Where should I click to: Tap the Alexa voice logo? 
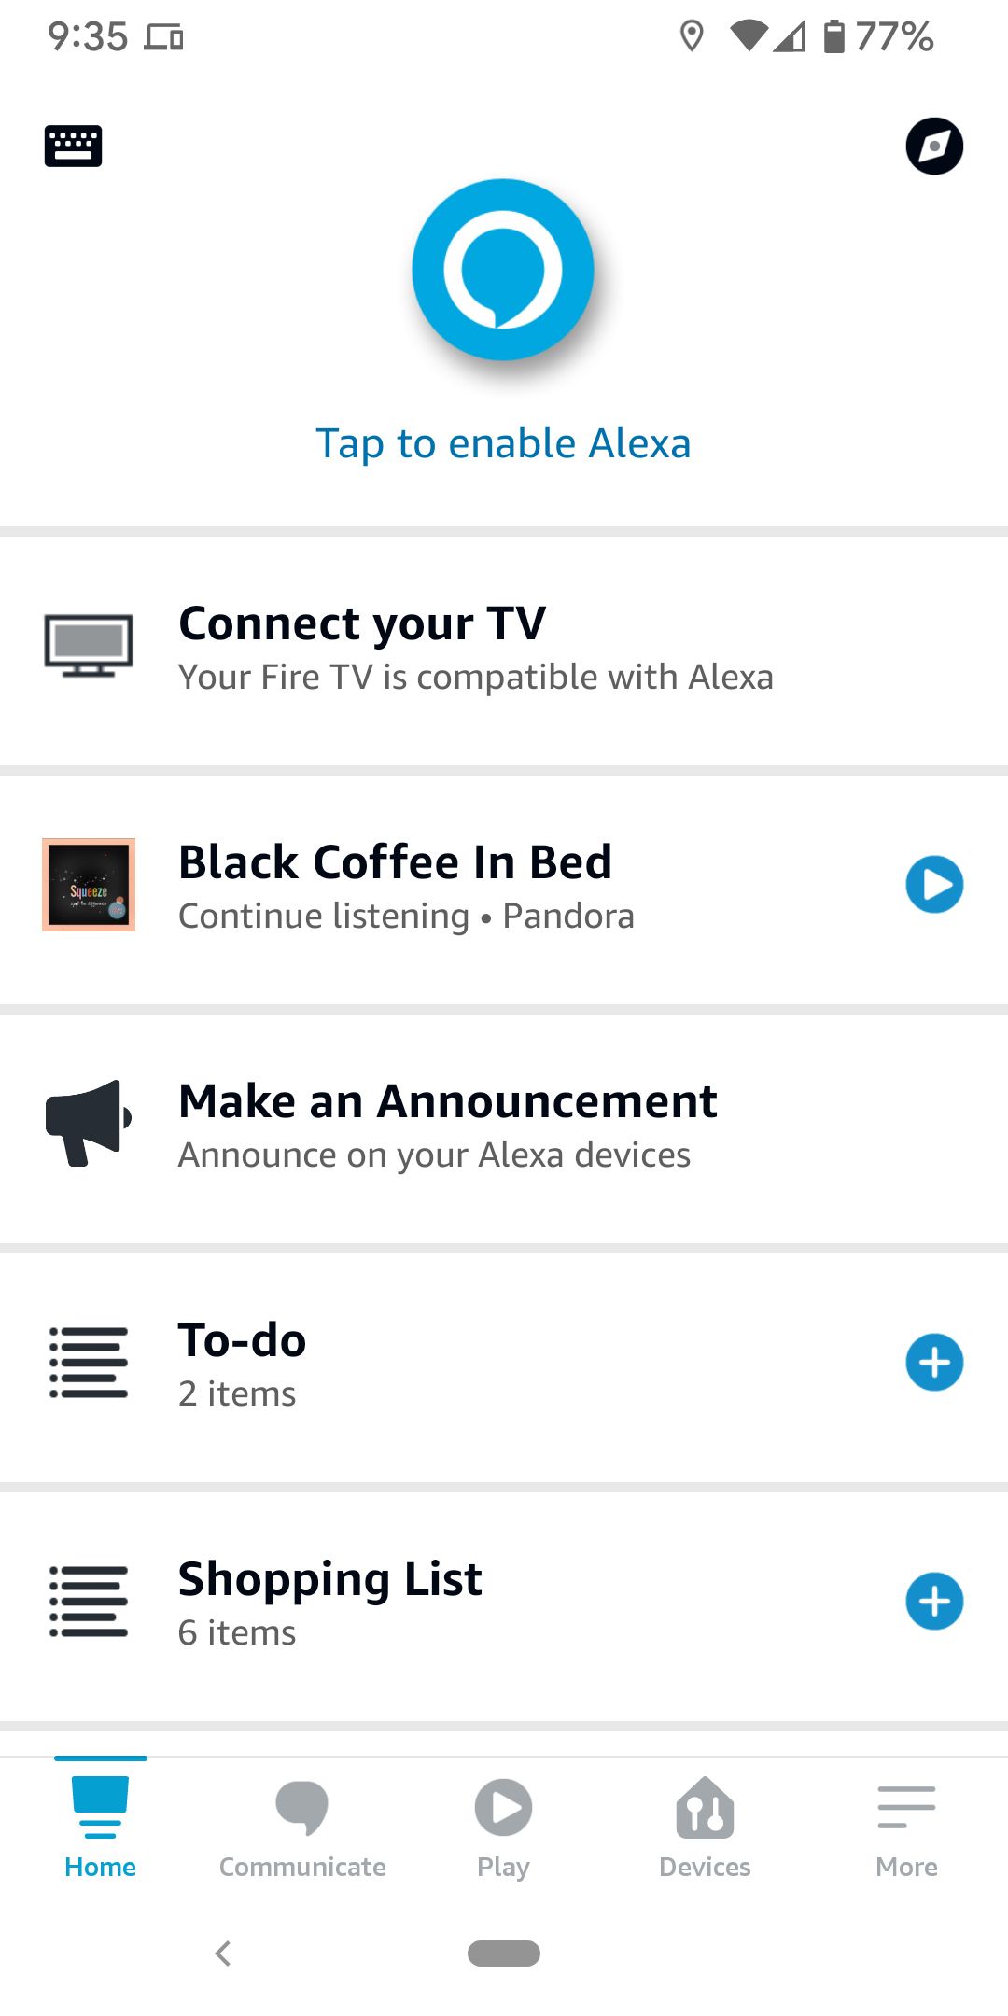[503, 269]
